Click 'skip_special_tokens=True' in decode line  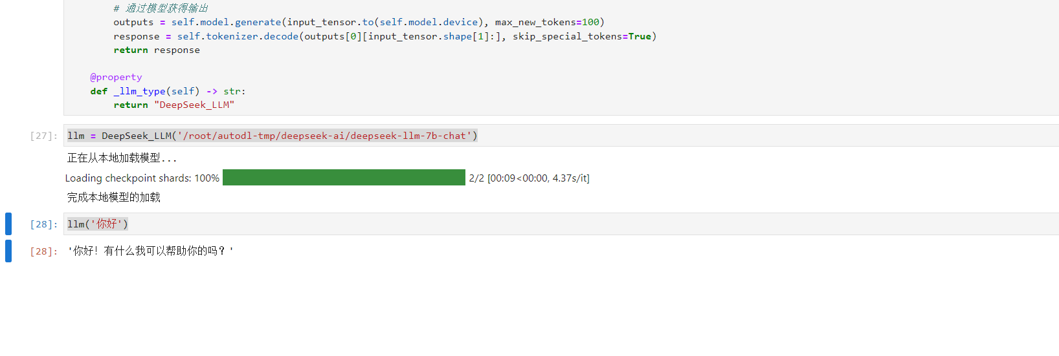582,36
